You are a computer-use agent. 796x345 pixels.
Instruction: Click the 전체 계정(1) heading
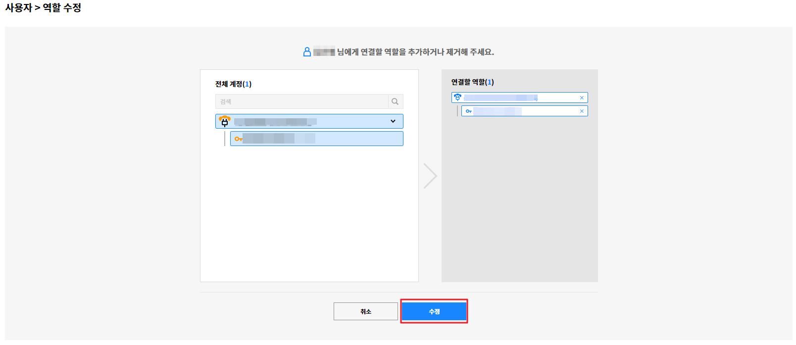(x=233, y=84)
